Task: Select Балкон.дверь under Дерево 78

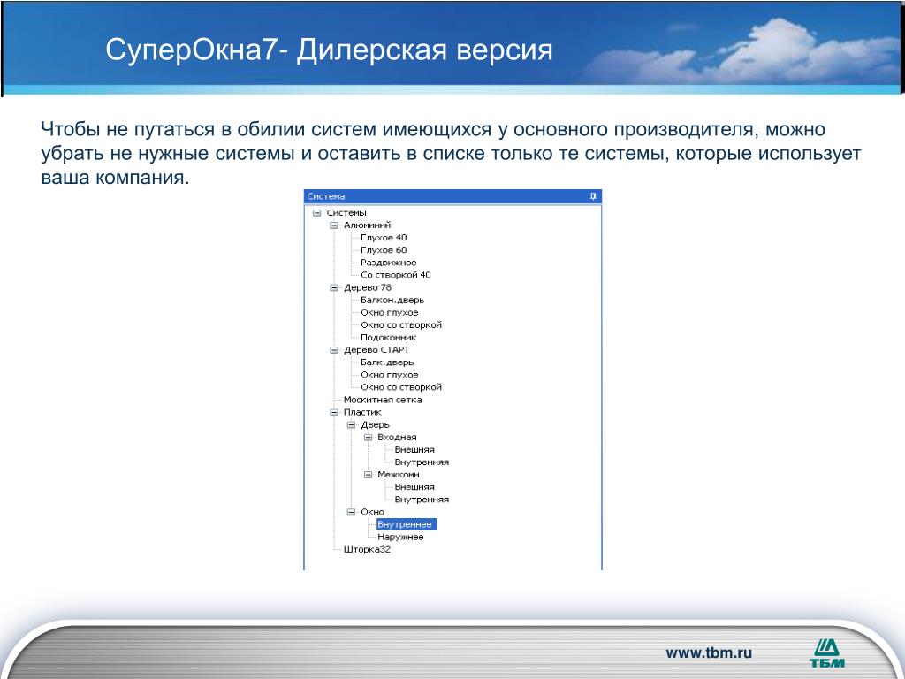Action: [x=392, y=301]
